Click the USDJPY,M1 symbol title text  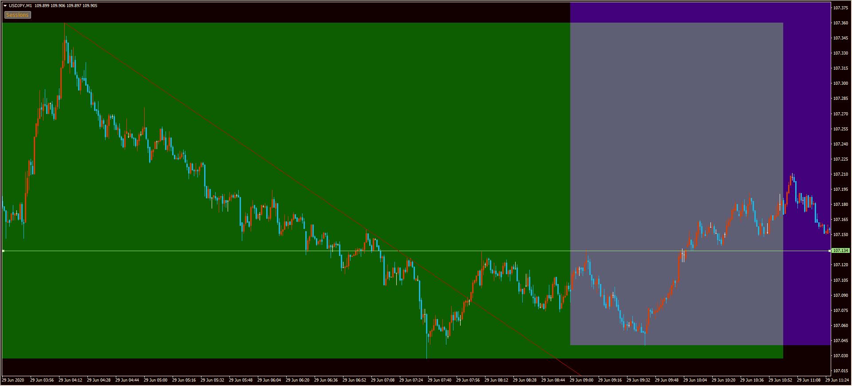pos(20,6)
